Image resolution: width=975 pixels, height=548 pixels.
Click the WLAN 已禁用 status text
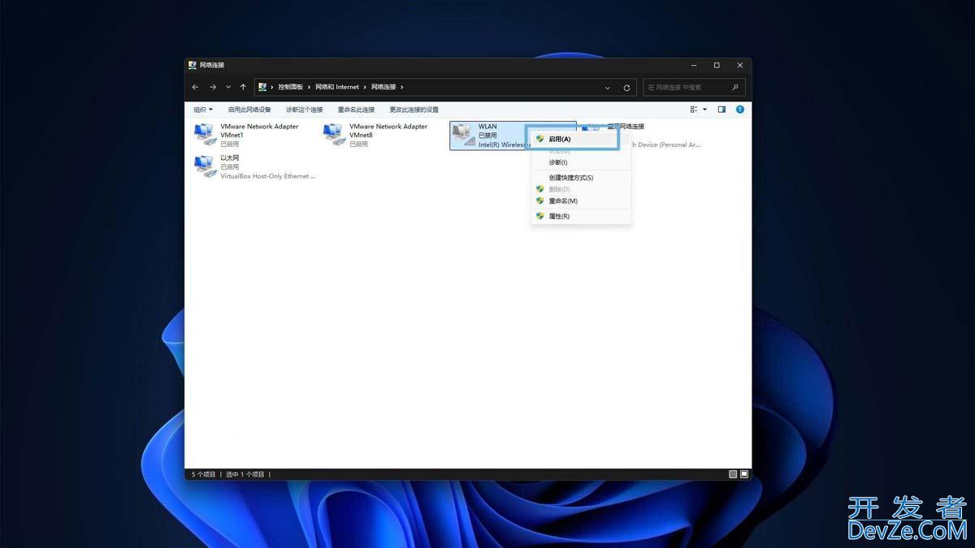coord(487,136)
